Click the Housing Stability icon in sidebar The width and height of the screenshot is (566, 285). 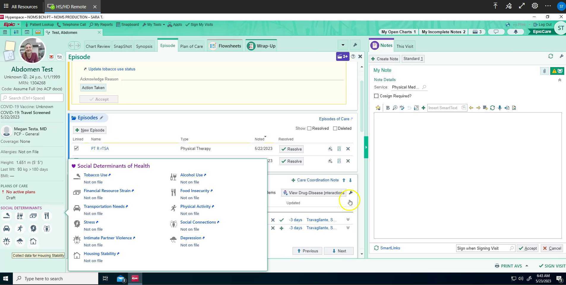tap(33, 241)
